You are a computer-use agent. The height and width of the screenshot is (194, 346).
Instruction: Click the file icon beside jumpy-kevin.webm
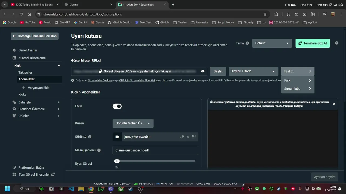[117, 137]
